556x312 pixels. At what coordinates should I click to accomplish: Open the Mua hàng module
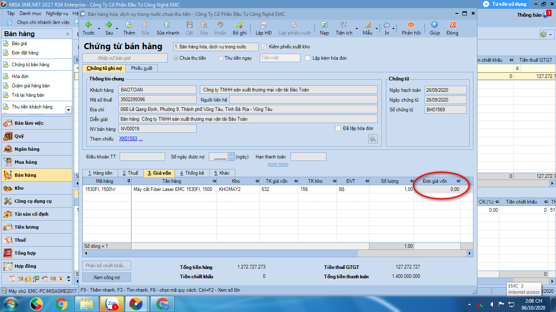pyautogui.click(x=37, y=162)
